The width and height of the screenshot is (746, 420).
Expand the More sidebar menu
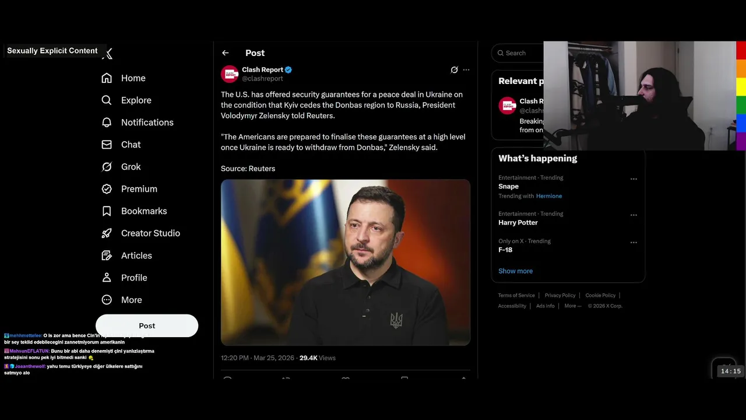point(122,300)
